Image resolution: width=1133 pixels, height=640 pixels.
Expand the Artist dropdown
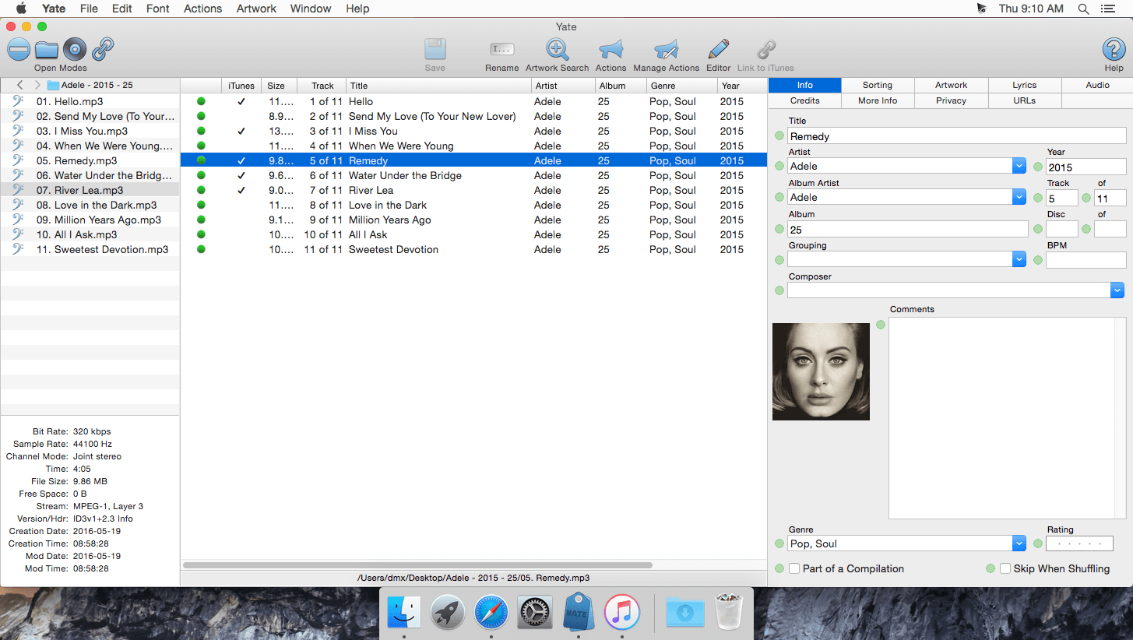tap(1019, 166)
